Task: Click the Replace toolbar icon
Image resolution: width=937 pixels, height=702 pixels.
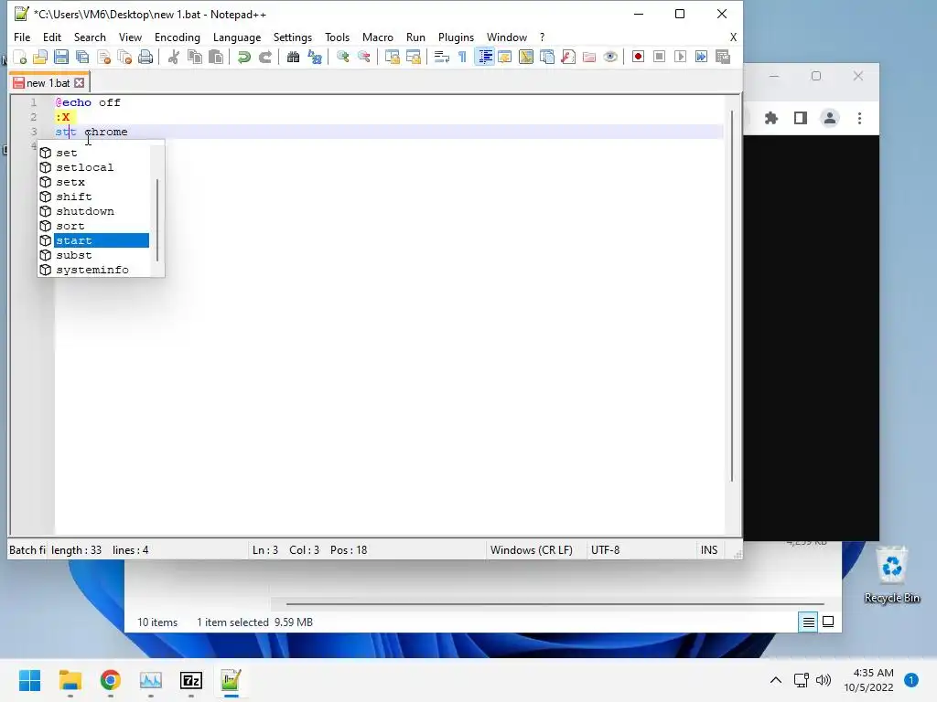Action: pos(315,58)
